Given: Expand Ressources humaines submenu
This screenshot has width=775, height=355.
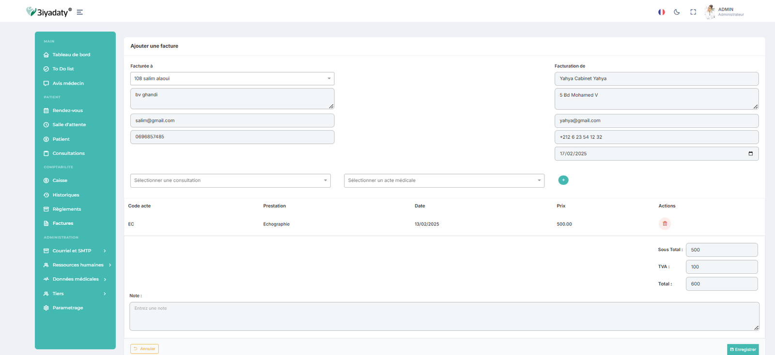Looking at the screenshot, I should (x=77, y=265).
